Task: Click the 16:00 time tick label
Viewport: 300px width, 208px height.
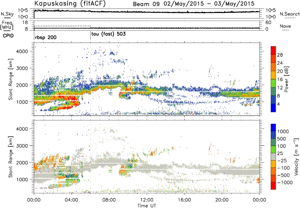Action: pos(184,200)
